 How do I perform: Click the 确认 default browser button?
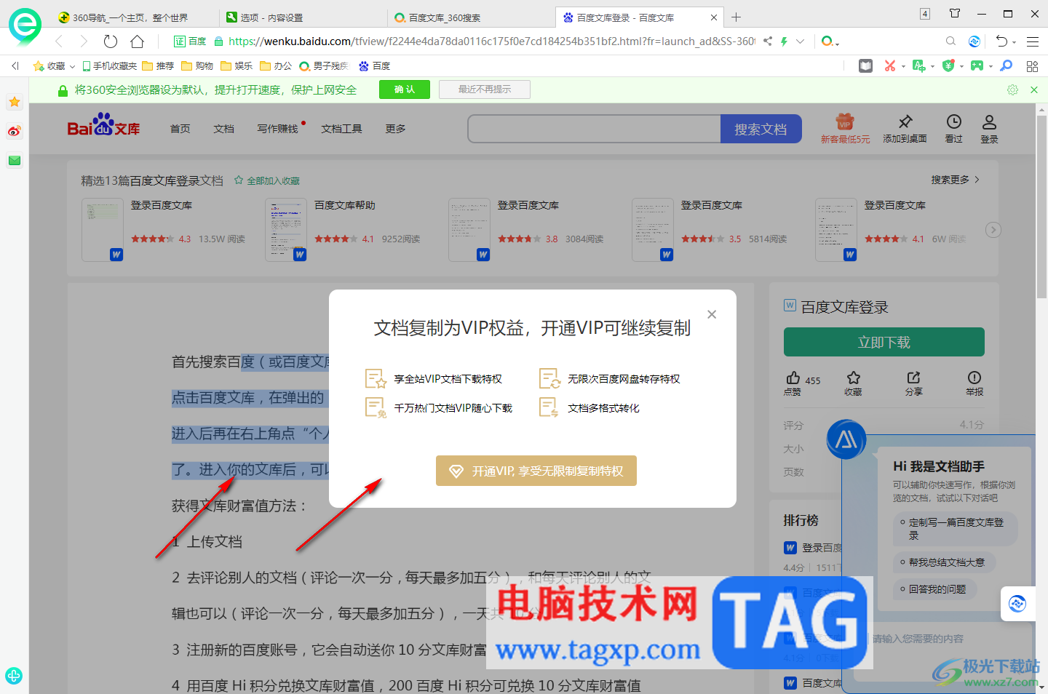pos(405,89)
